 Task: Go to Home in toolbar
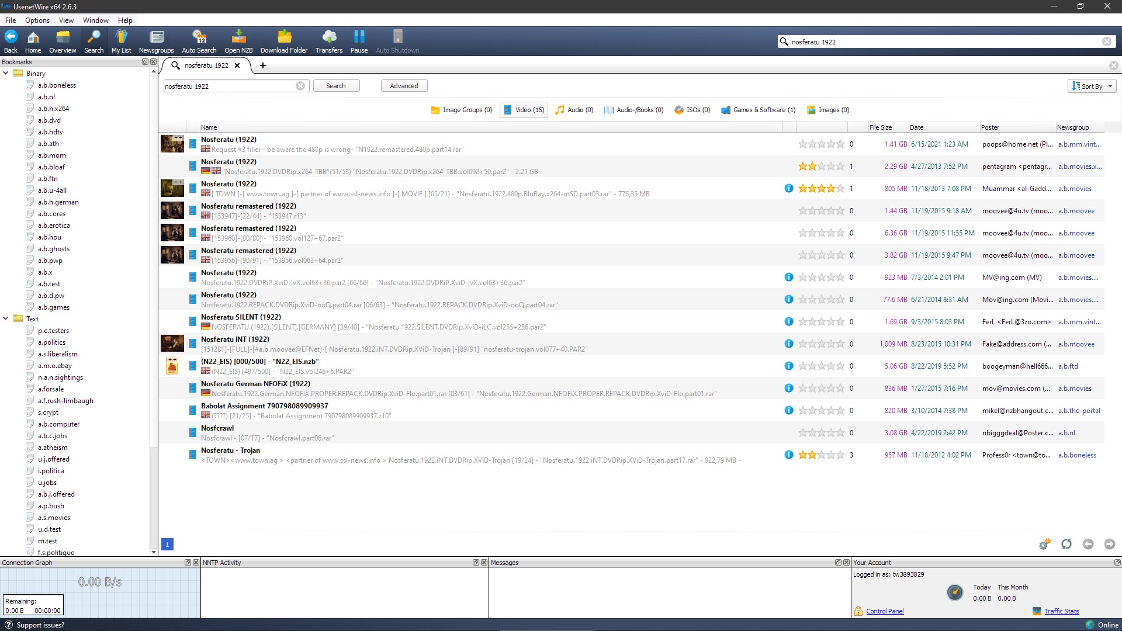click(33, 41)
